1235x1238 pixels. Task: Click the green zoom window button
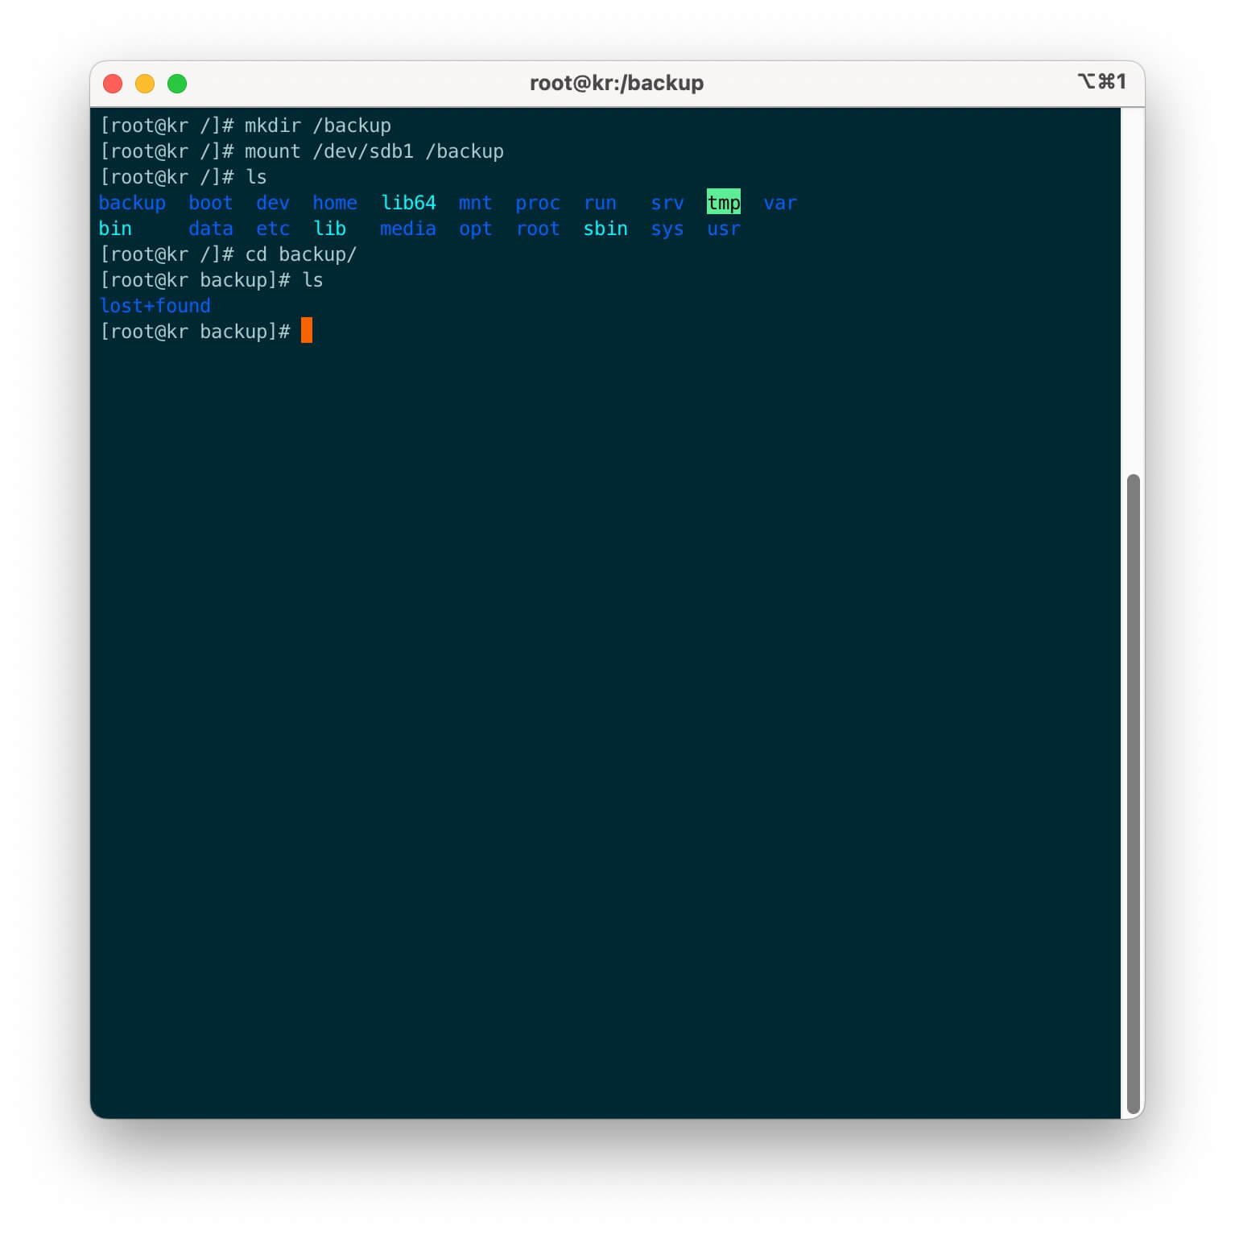pos(177,84)
